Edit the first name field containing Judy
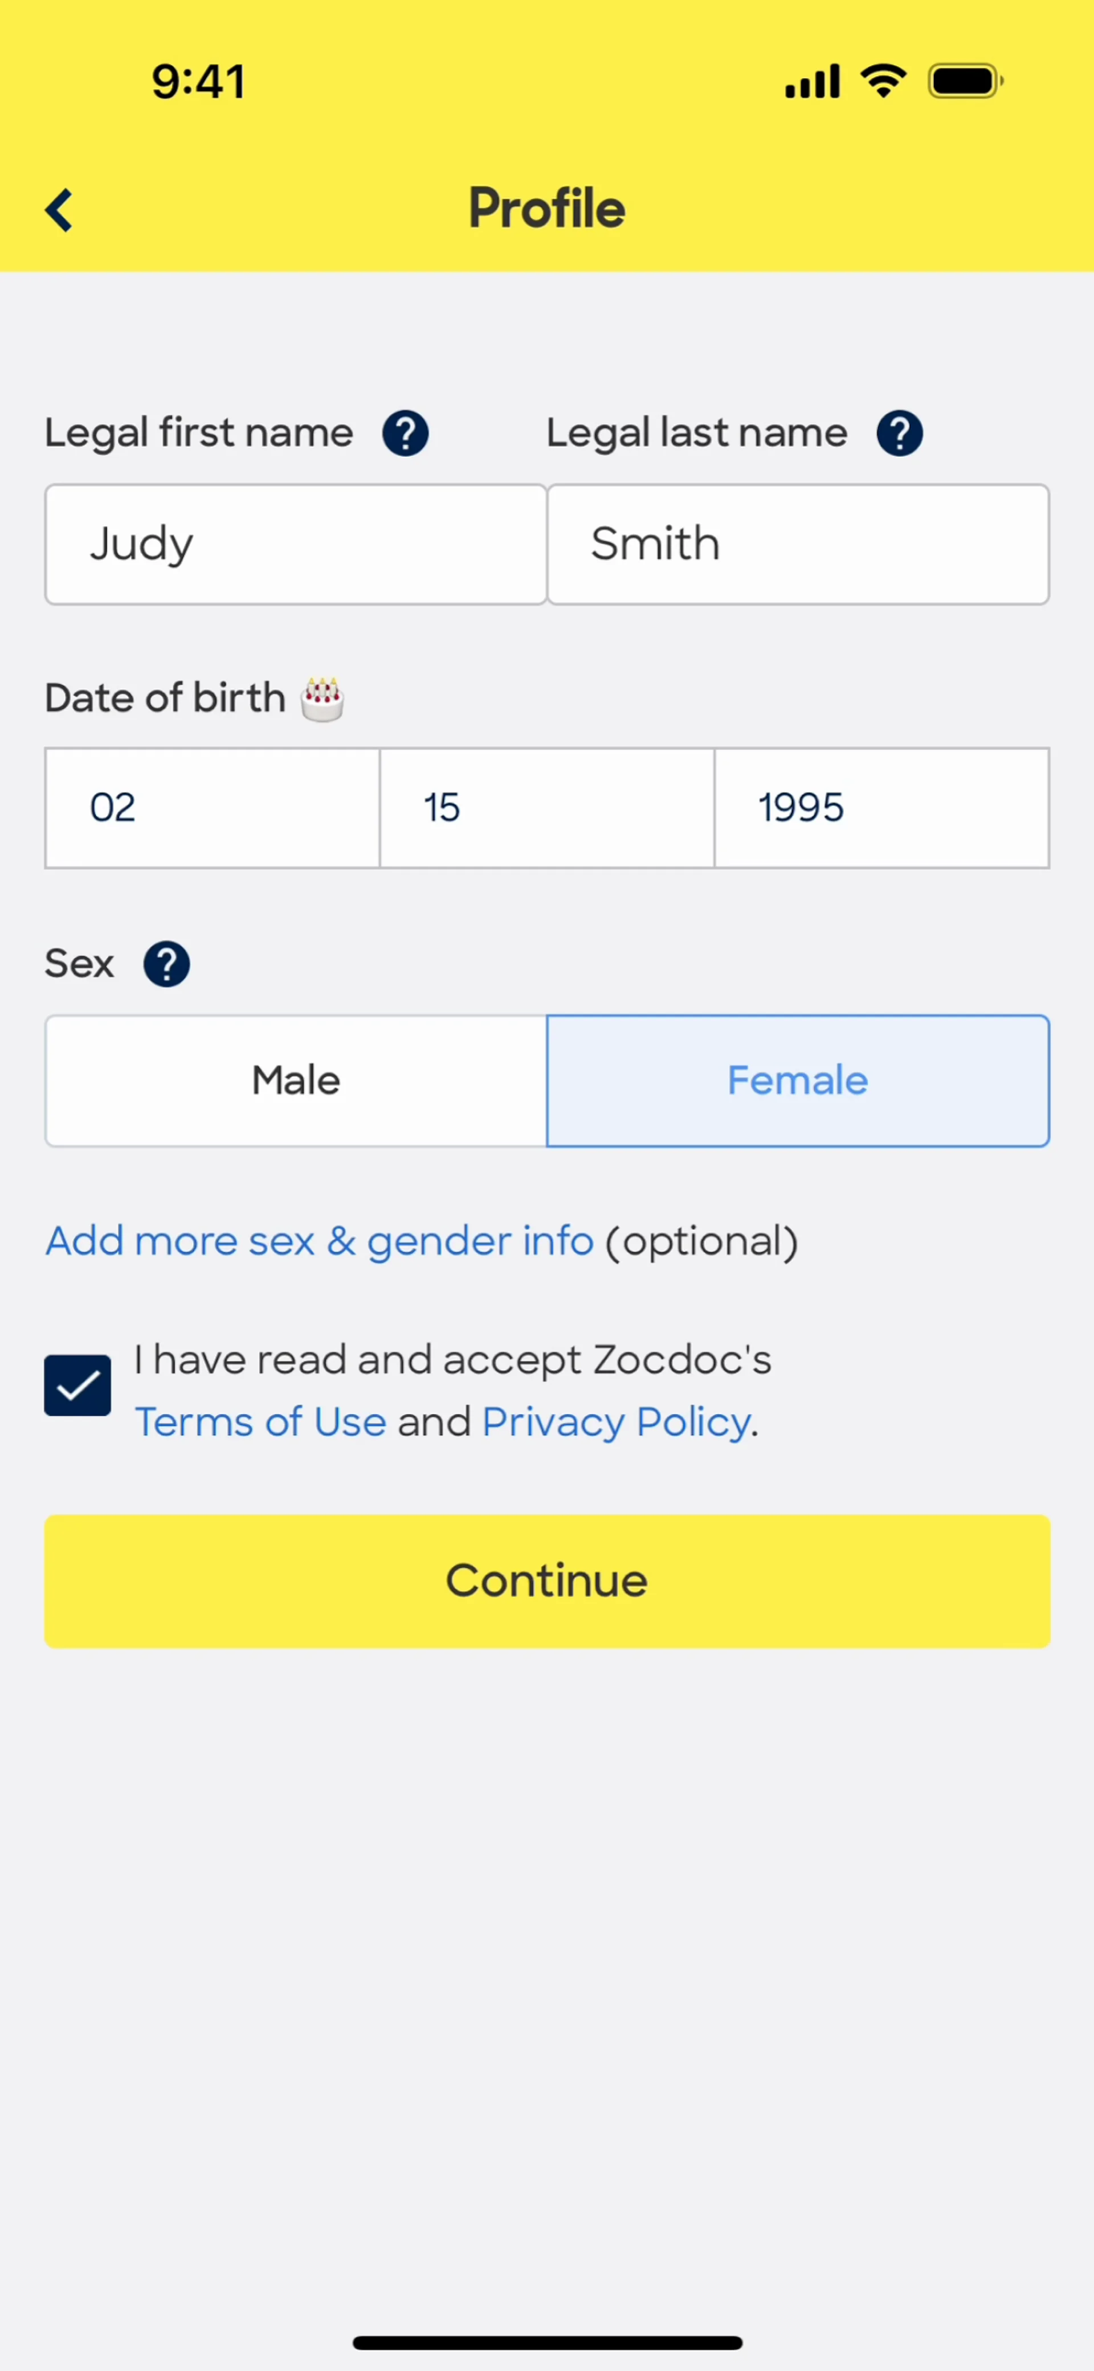 [296, 544]
